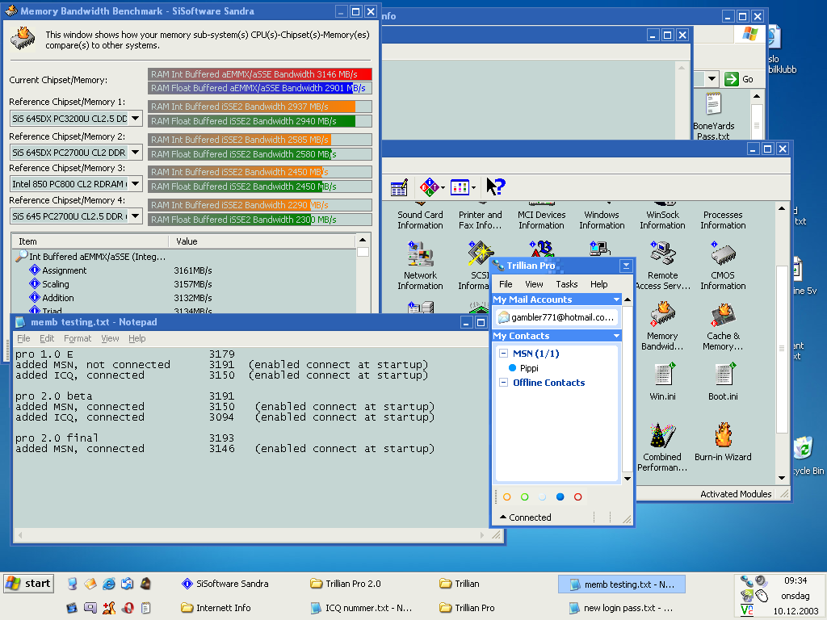
Task: Click the Windows start button
Action: (x=29, y=584)
